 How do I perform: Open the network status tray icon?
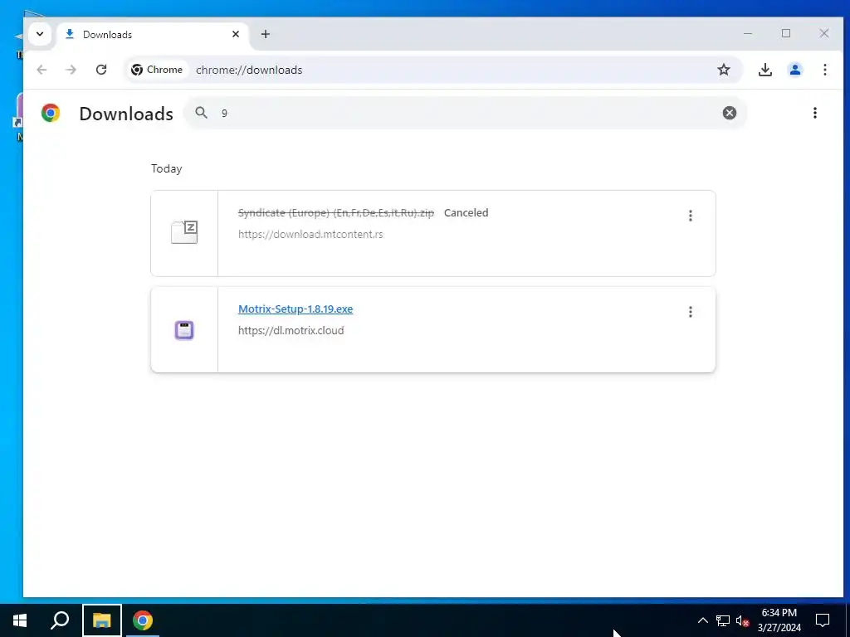(723, 620)
